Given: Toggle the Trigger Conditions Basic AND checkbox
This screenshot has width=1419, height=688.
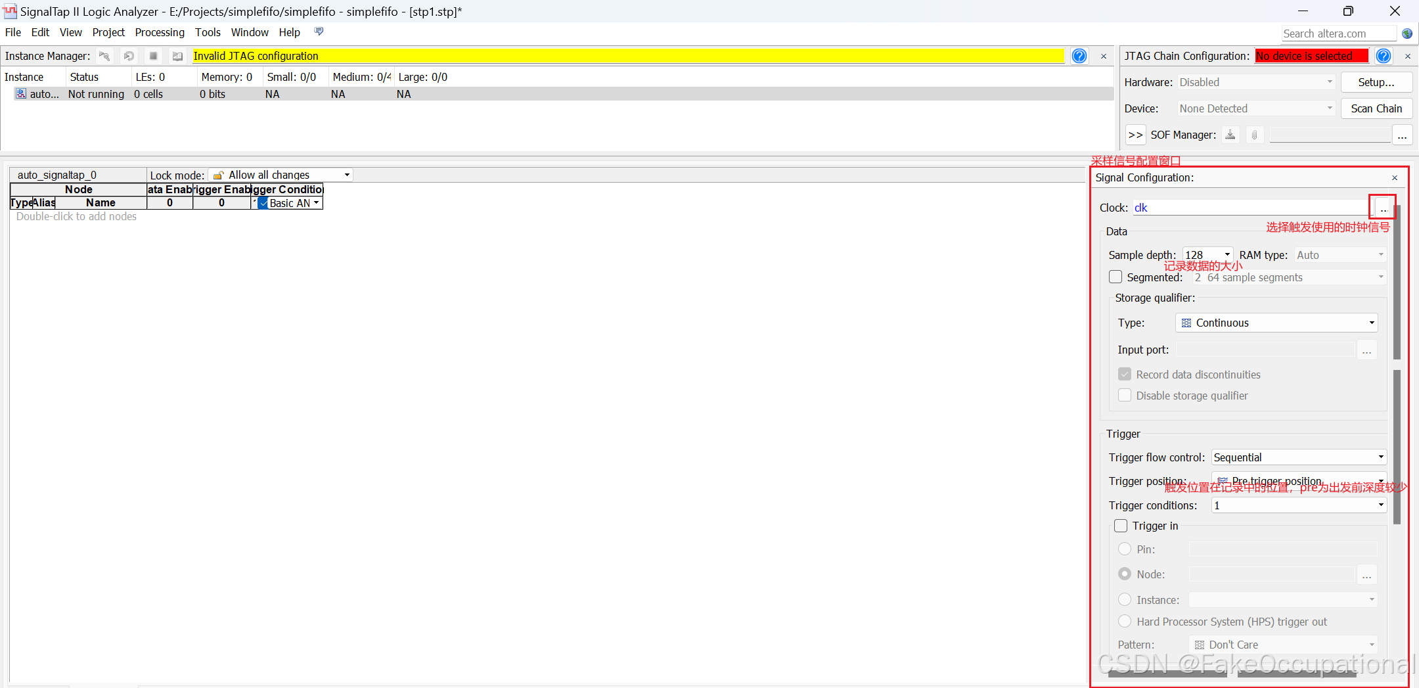Looking at the screenshot, I should click(263, 203).
